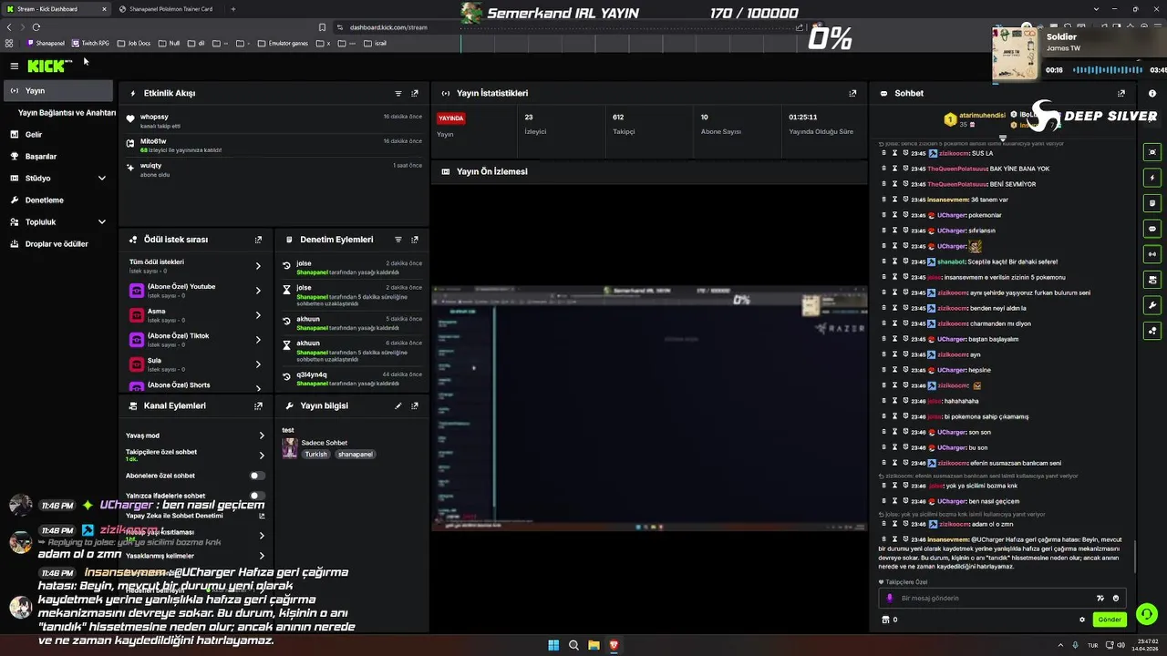Click username whopssy in activity feed
This screenshot has height=656, width=1167.
154,118
